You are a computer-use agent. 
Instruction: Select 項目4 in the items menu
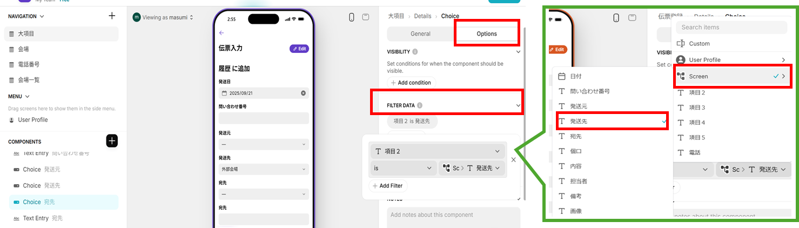click(732, 123)
